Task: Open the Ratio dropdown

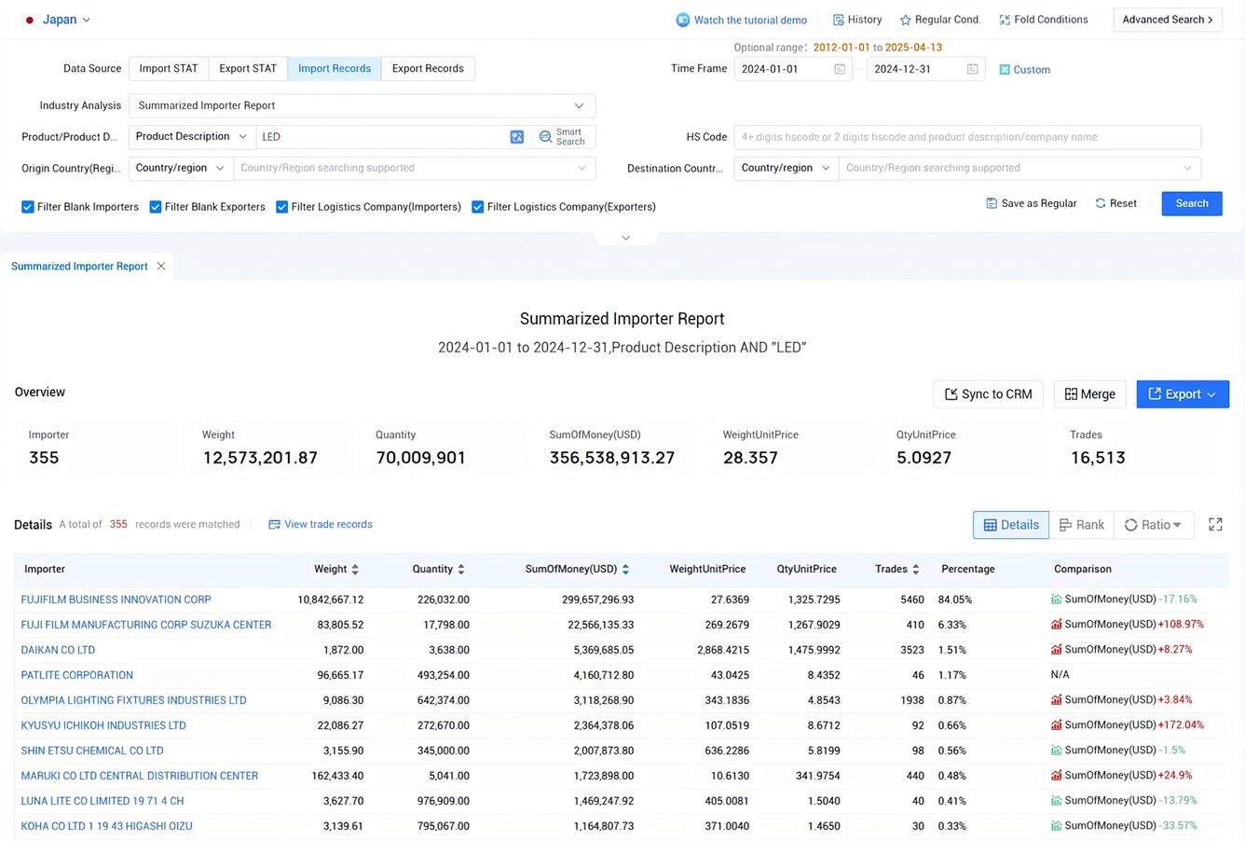Action: [1154, 525]
